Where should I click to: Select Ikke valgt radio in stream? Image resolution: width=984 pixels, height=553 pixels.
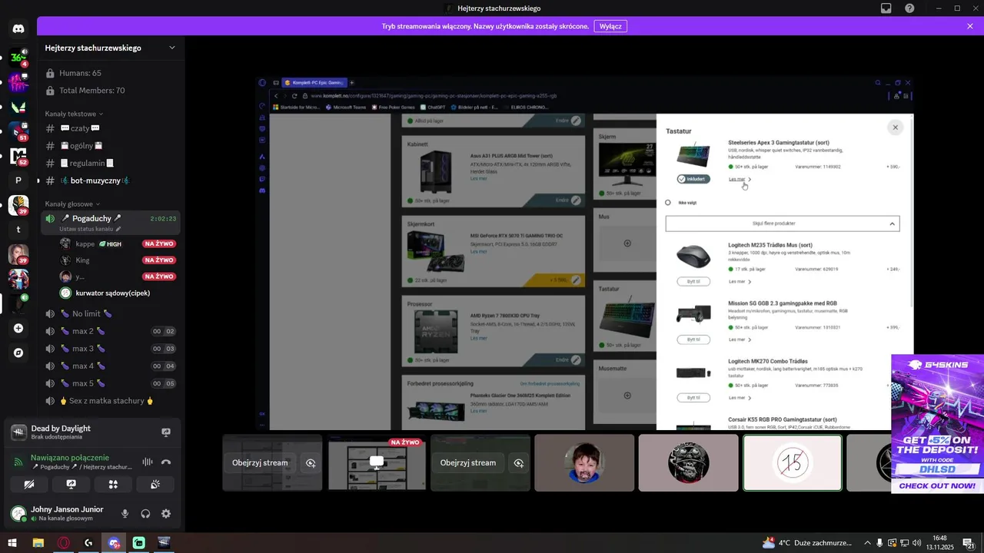668,203
